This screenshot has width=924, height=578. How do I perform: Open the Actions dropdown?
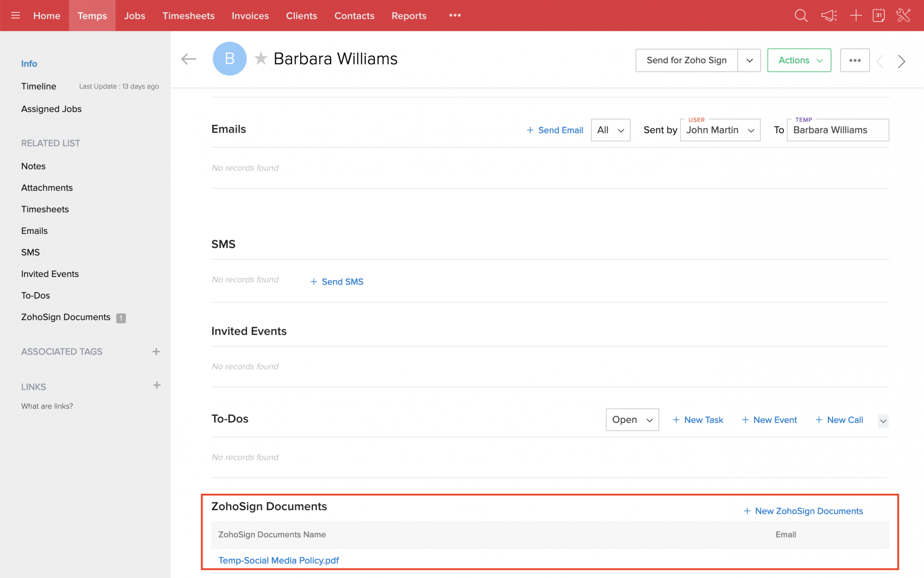pos(799,60)
